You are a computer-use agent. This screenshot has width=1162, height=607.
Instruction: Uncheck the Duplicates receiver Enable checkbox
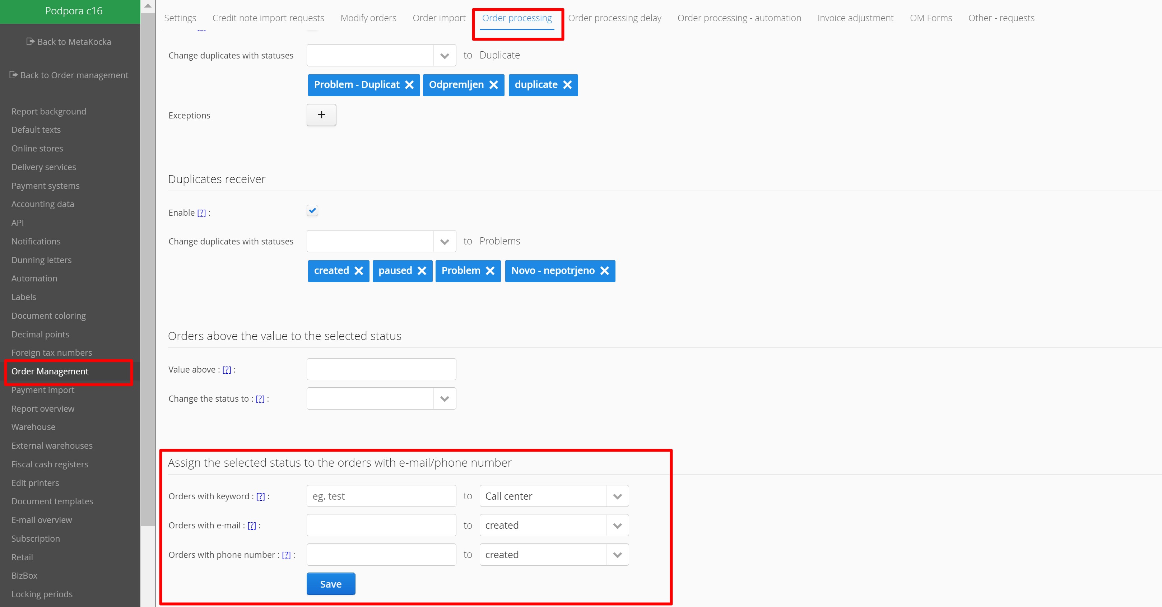pos(312,211)
